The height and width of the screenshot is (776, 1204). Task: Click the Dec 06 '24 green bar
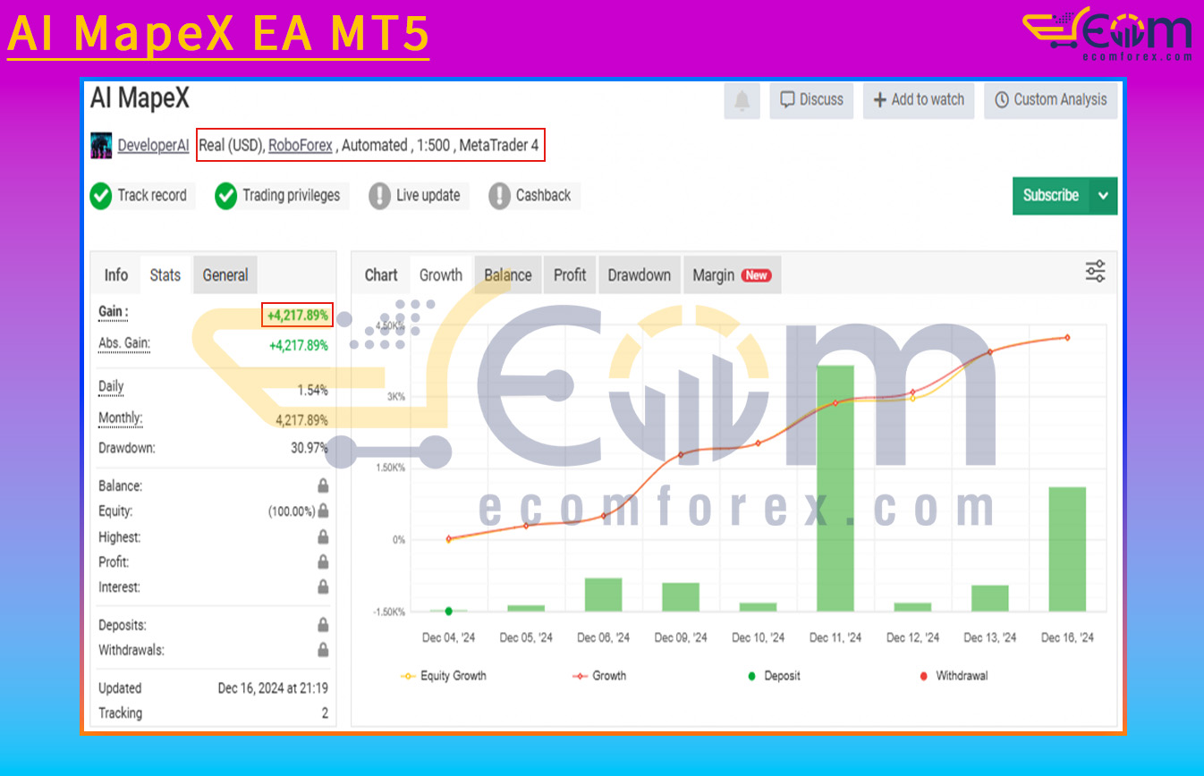[x=604, y=595]
